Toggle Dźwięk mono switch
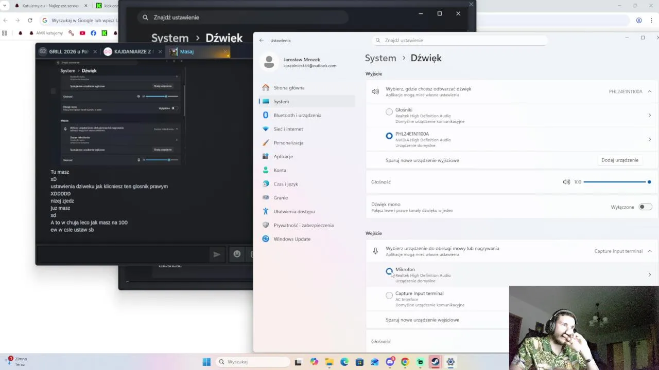Image resolution: width=659 pixels, height=370 pixels. pos(645,207)
